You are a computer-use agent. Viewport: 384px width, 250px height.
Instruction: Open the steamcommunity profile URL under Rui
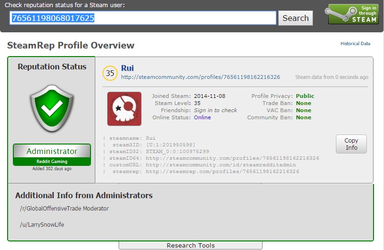[200, 77]
